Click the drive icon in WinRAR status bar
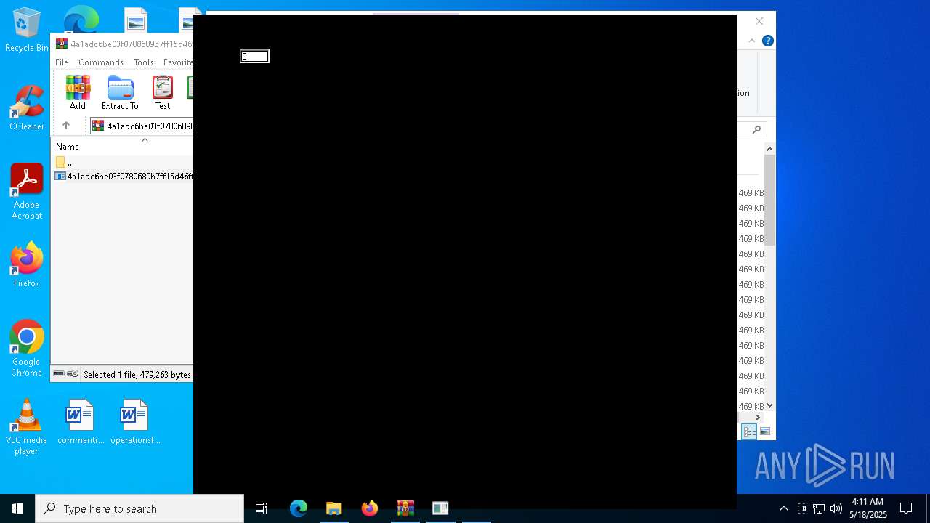930x523 pixels. click(59, 374)
